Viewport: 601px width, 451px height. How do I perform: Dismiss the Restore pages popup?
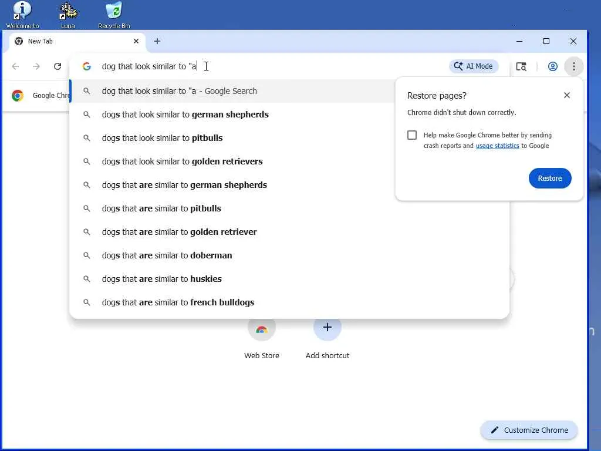click(567, 95)
